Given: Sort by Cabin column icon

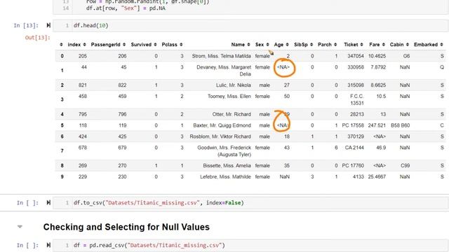Looking at the screenshot, I should pyautogui.click(x=407, y=45).
